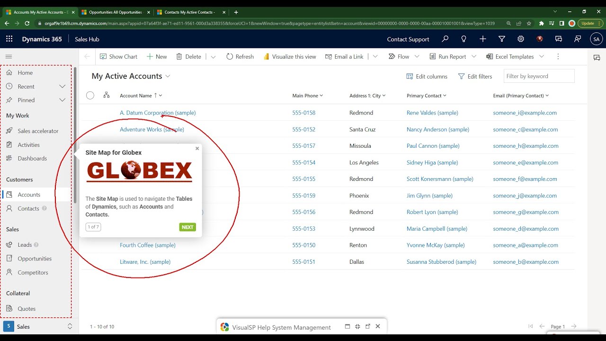Screen dimensions: 606x341
Task: Close the Site Map for Globex popup
Action: click(x=197, y=148)
